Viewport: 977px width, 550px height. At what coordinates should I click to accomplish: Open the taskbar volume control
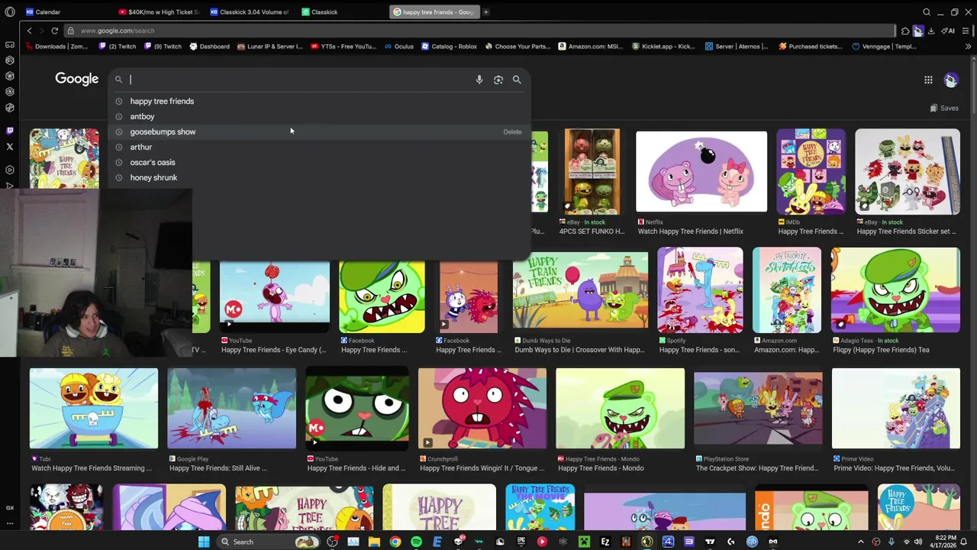(x=917, y=542)
